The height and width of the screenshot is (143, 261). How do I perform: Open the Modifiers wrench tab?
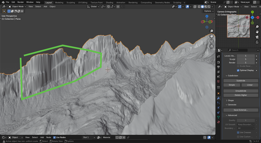[218, 98]
